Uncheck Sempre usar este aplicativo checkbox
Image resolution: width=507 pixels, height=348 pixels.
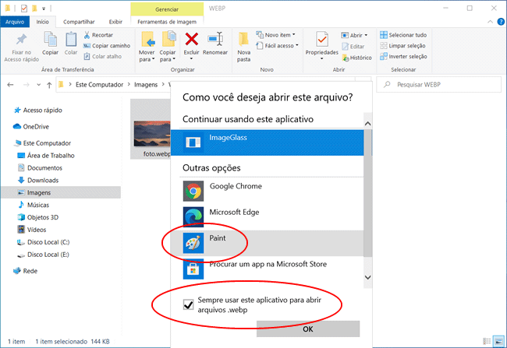click(187, 304)
